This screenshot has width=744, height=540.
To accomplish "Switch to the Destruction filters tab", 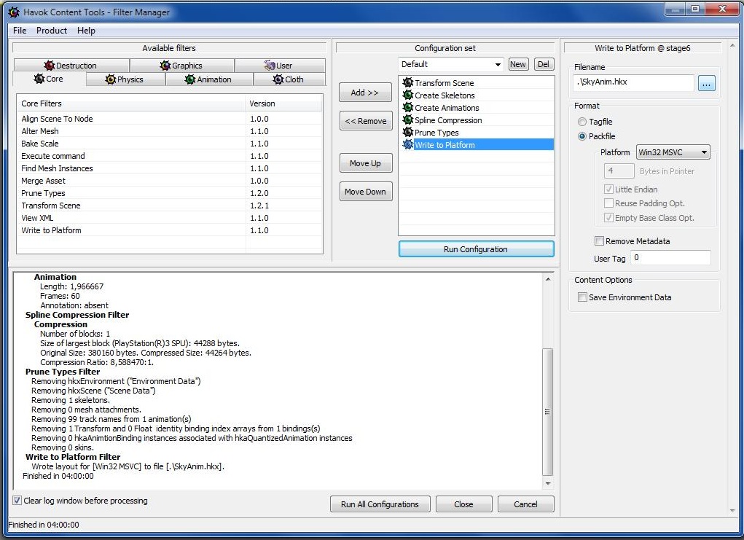I will tap(71, 66).
